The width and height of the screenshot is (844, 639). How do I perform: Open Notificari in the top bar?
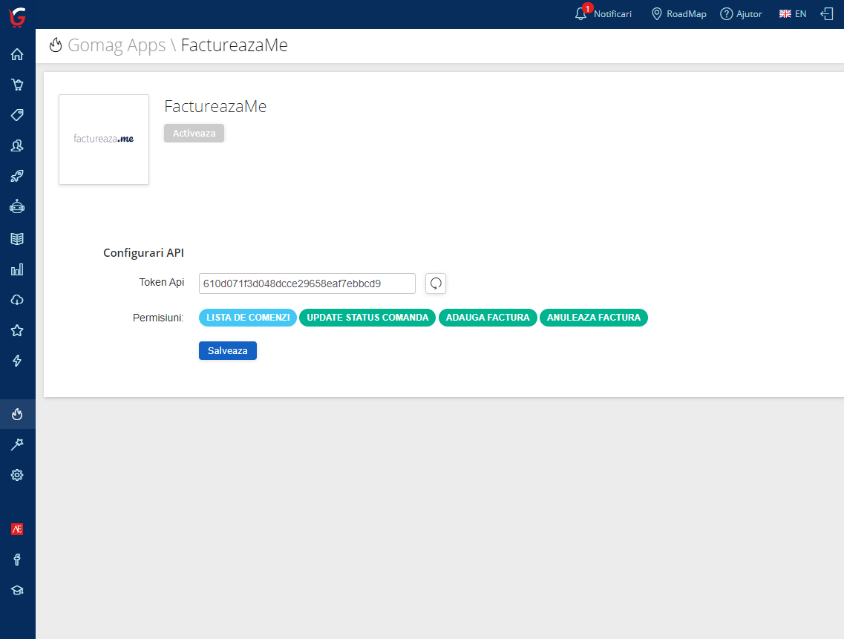(612, 14)
